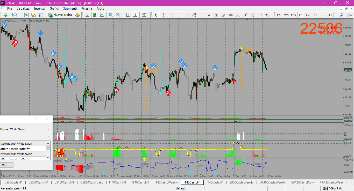Switch to the SWI20Cash,Daily chart tab
Image resolution: width=354 pixels, height=191 pixels.
(x=302, y=182)
